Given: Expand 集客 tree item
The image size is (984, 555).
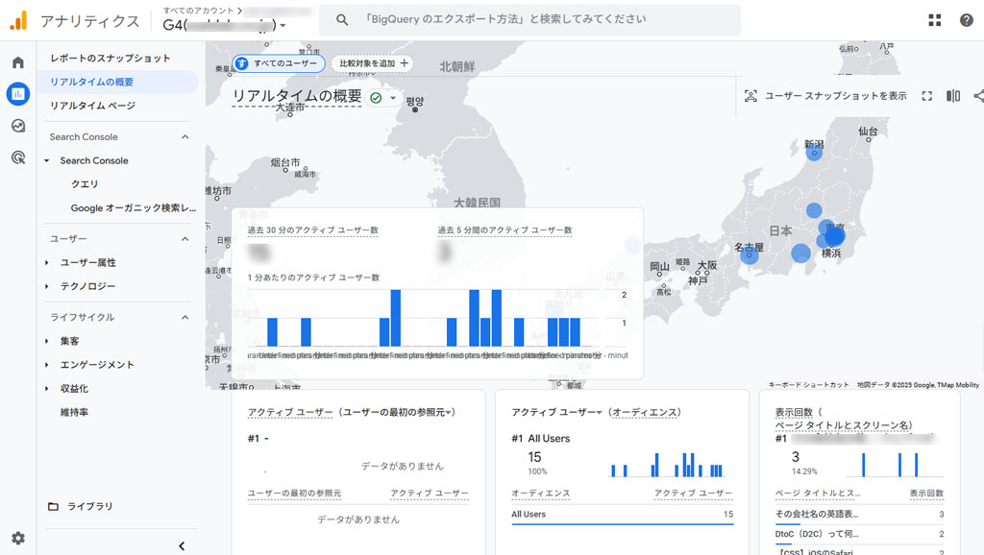Looking at the screenshot, I should (x=47, y=341).
